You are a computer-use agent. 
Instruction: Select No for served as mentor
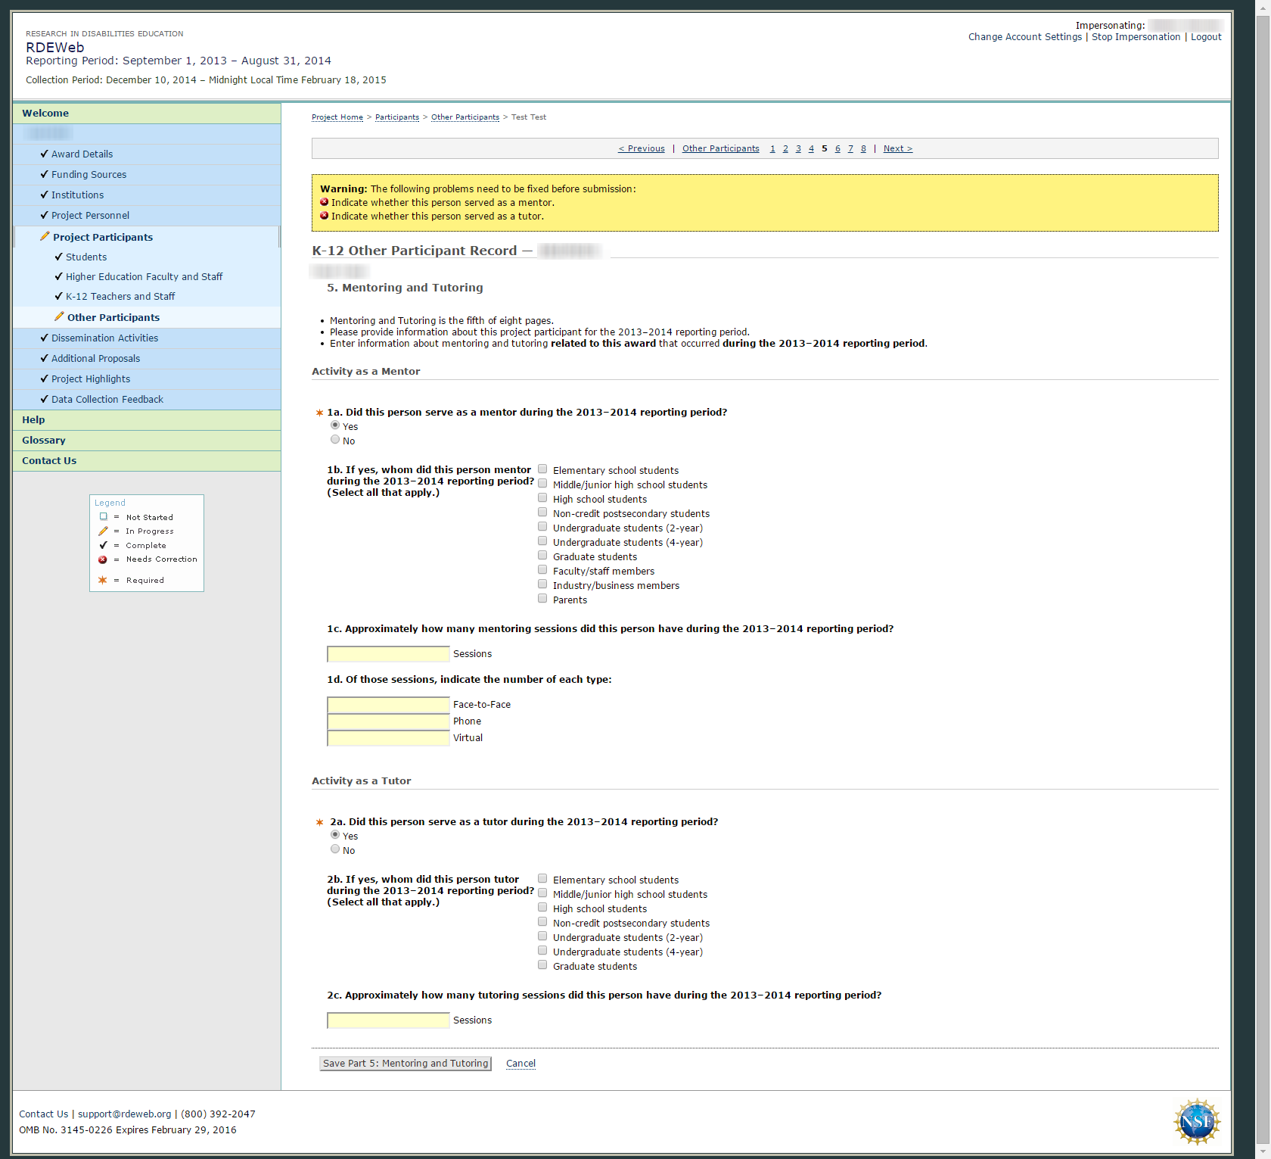335,440
